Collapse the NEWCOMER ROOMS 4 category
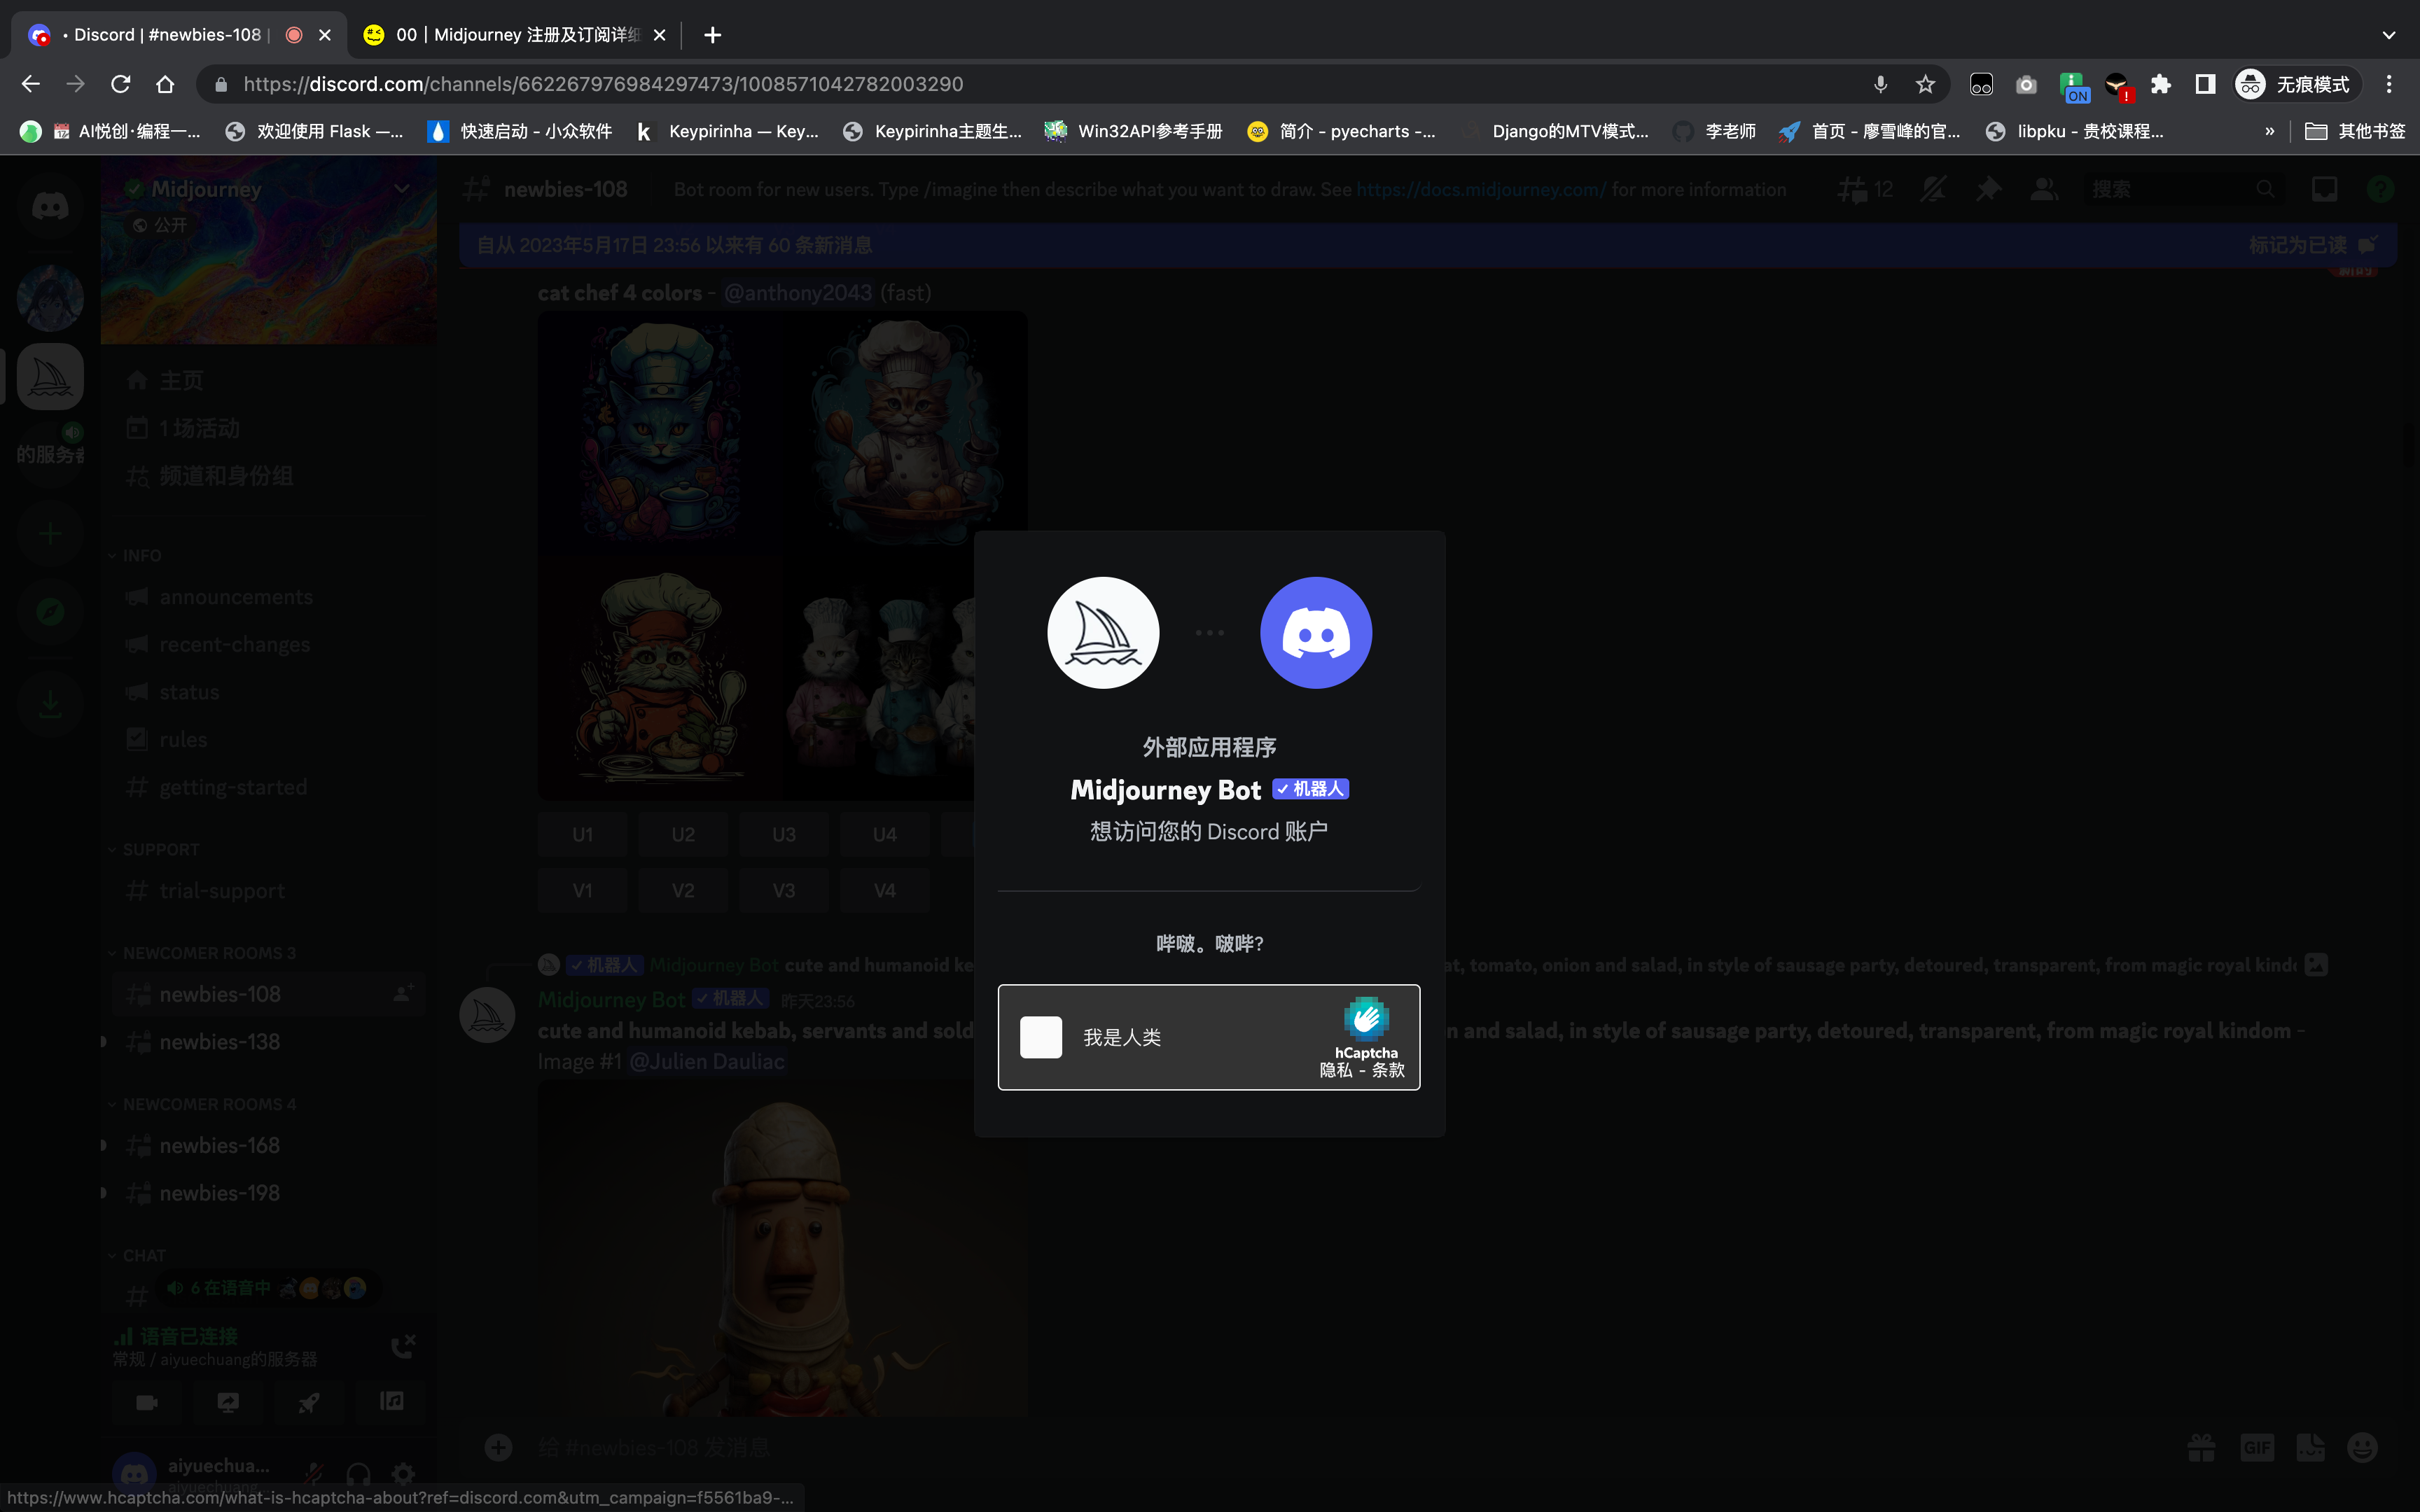Image resolution: width=2420 pixels, height=1512 pixels. [x=201, y=1104]
